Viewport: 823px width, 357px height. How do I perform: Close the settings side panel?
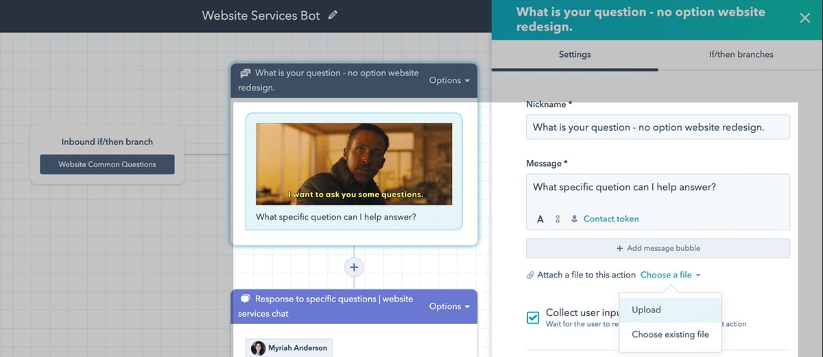coord(805,18)
